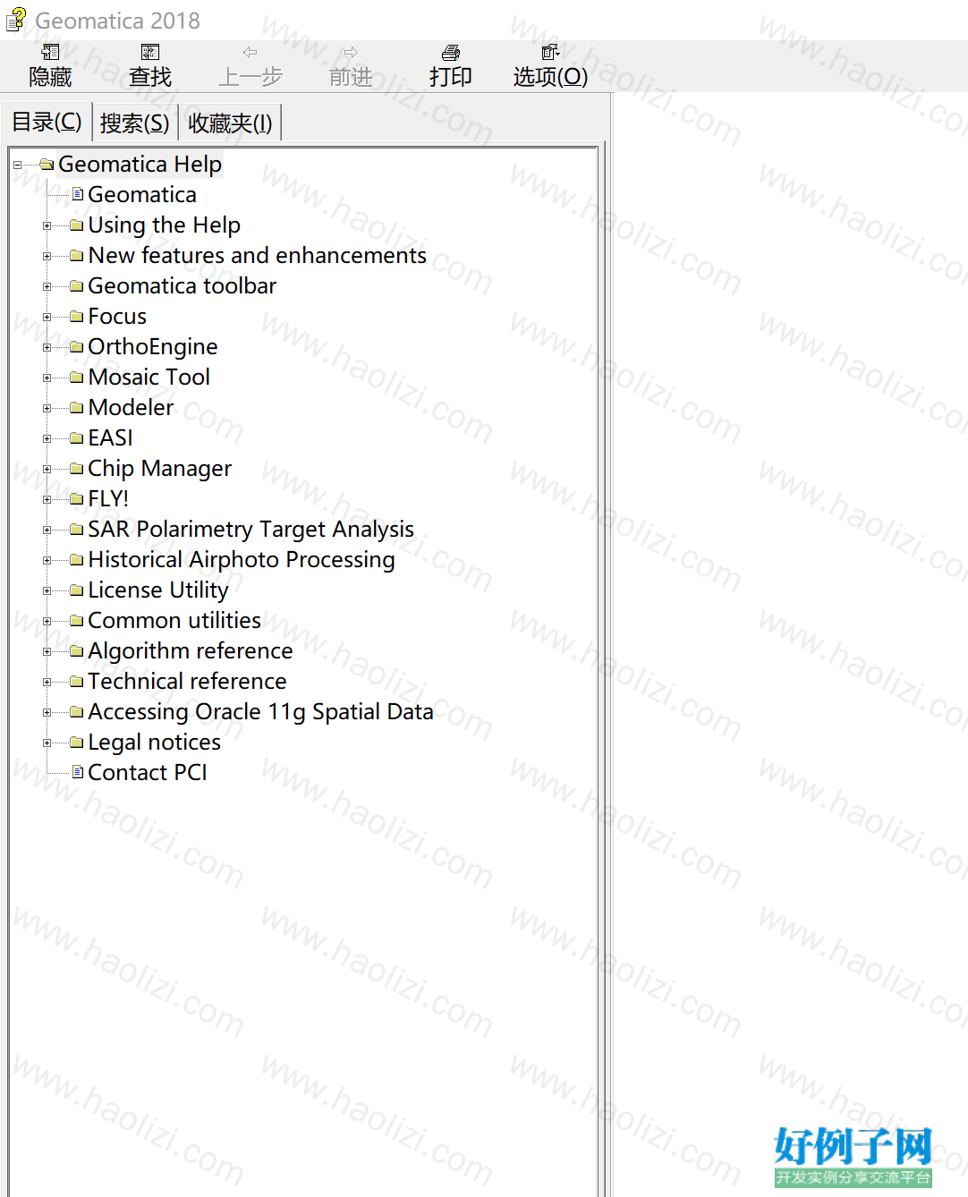This screenshot has width=968, height=1197.
Task: Click the Print (打印) toolbar icon
Action: point(451,53)
